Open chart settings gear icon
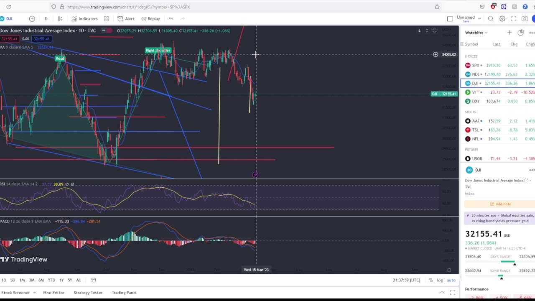 point(502,18)
